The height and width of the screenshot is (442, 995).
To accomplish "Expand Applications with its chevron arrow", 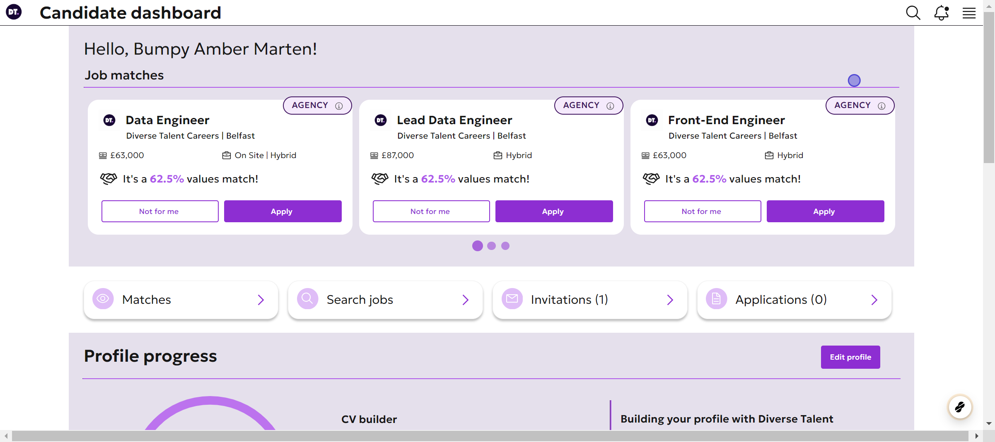I will pyautogui.click(x=874, y=300).
